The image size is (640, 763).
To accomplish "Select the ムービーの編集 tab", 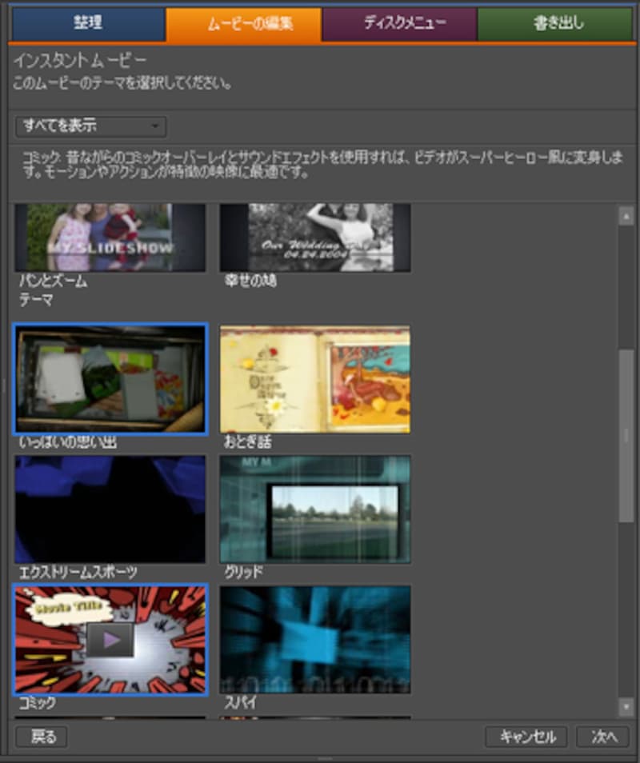I will (x=243, y=24).
